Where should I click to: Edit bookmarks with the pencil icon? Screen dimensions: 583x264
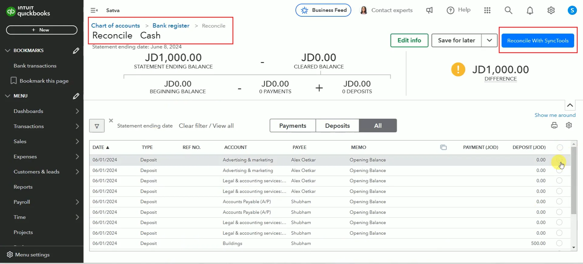(76, 51)
